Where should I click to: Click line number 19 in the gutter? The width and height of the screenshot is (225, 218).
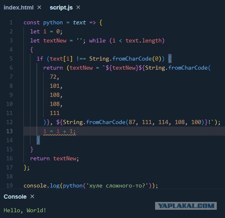coord(9,185)
